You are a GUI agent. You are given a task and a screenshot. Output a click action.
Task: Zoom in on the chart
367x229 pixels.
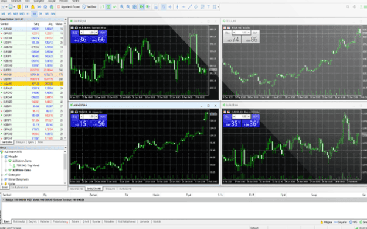tap(122, 7)
